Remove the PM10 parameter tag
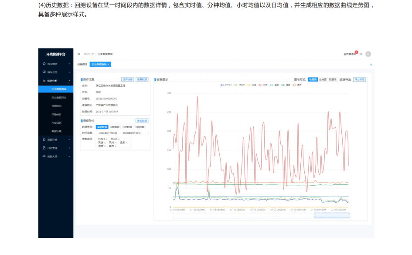The height and width of the screenshot is (255, 412). [x=119, y=139]
